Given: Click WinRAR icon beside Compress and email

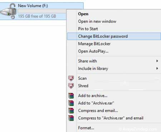Looking at the screenshot, I should (x=71, y=111).
